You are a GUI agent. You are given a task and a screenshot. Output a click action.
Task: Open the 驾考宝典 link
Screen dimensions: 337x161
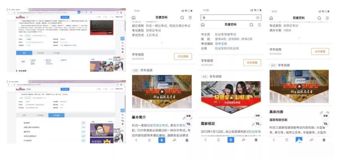coord(221,44)
